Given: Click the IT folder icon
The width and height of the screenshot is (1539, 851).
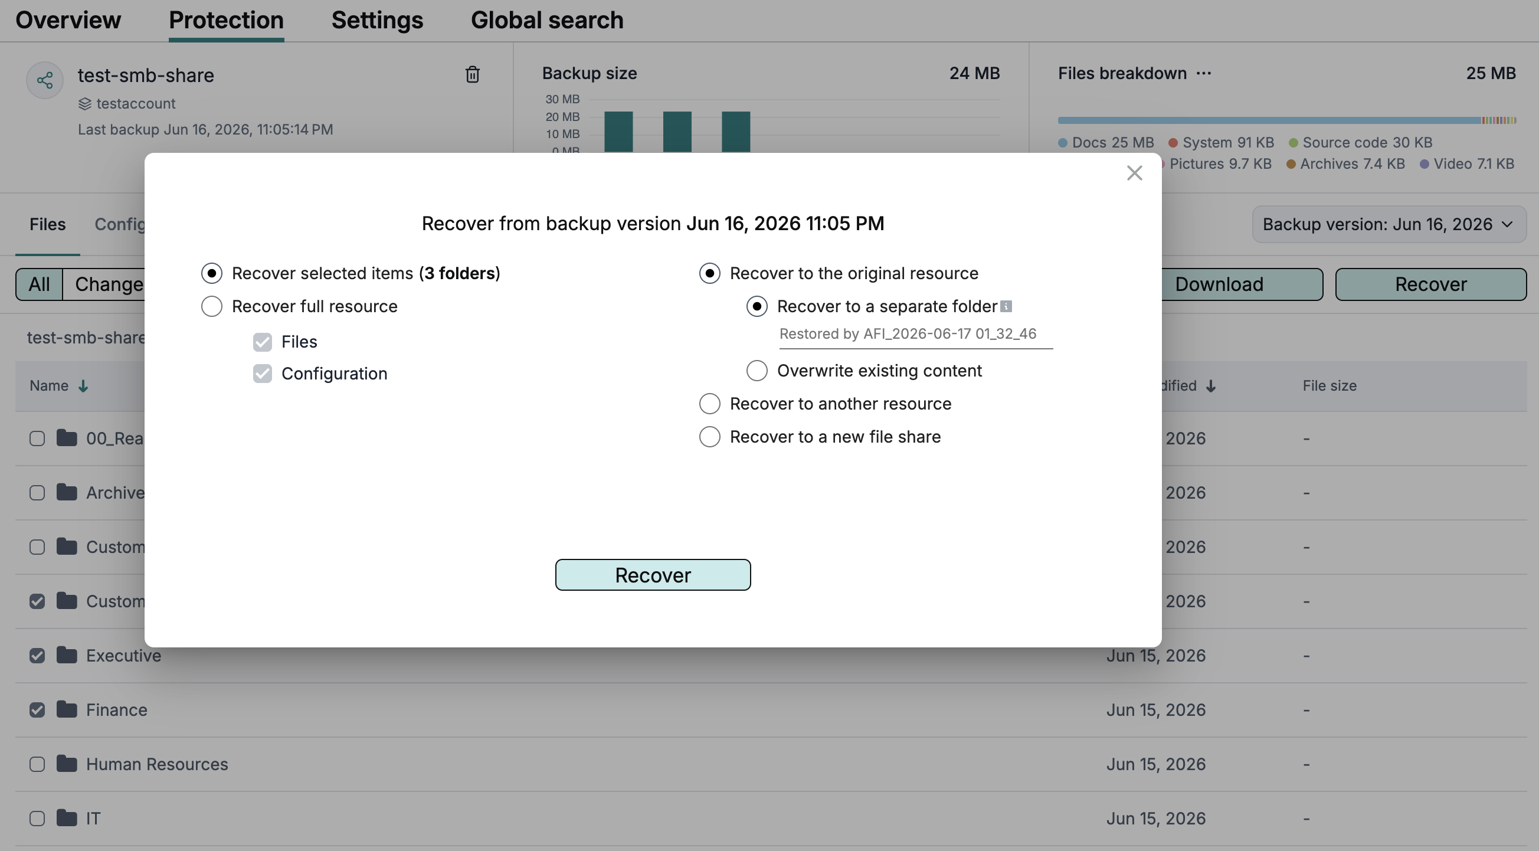Looking at the screenshot, I should [67, 818].
